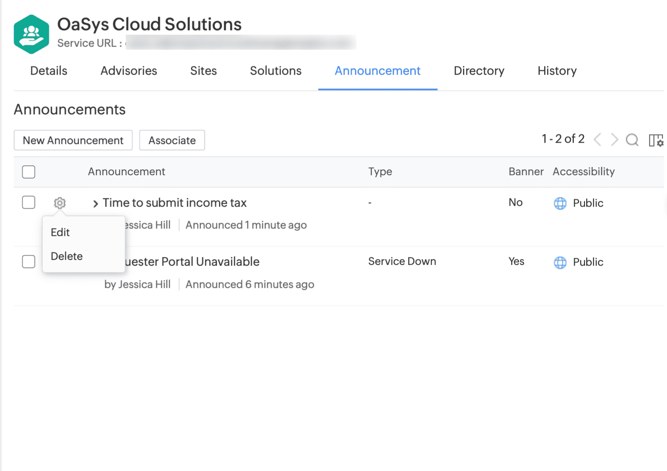Go to next page arrow

(x=614, y=140)
